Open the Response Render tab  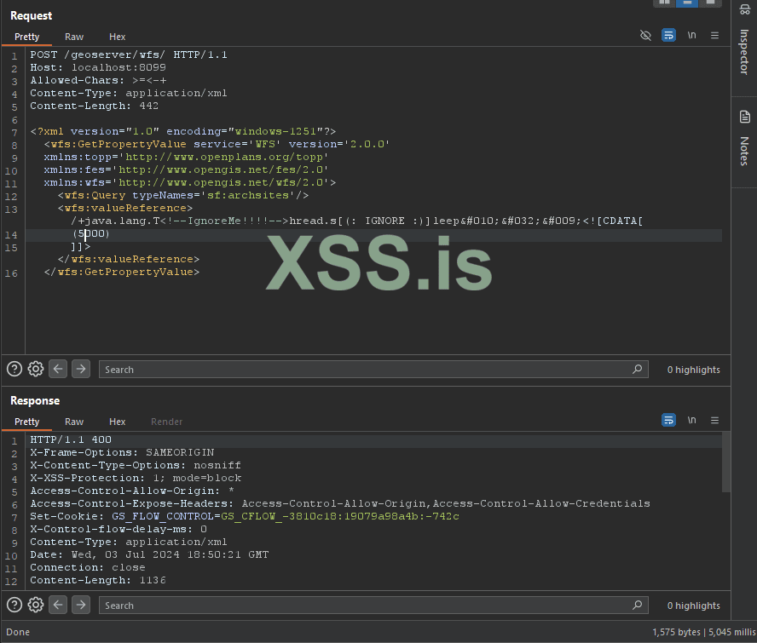tap(166, 422)
